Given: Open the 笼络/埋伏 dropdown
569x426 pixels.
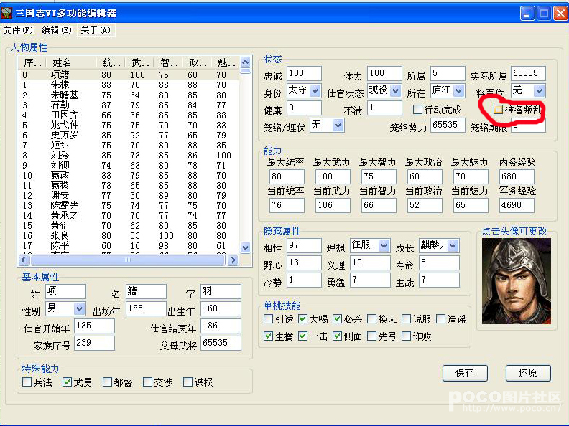Looking at the screenshot, I should pyautogui.click(x=338, y=126).
